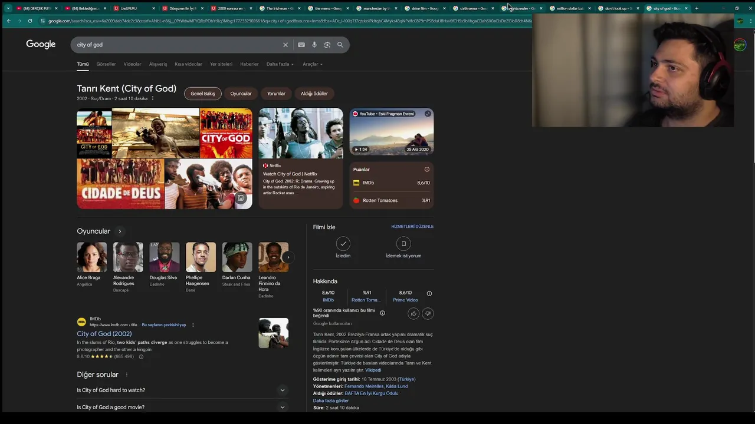Screen dimensions: 755x424
Task: Open the info icon beside the IMDb star rating
Action: pos(140,357)
